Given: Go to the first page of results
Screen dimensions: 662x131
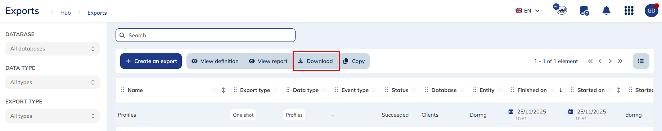Looking at the screenshot, I should pos(590,61).
